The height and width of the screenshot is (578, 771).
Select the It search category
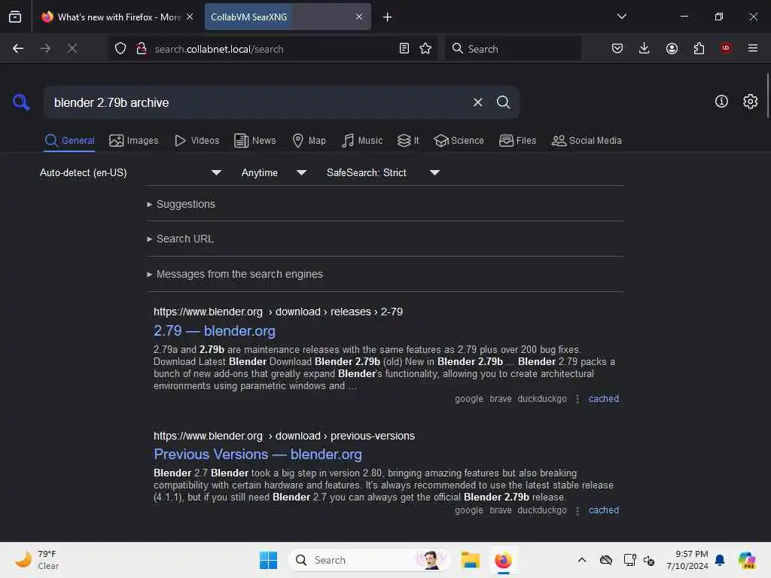click(x=408, y=141)
